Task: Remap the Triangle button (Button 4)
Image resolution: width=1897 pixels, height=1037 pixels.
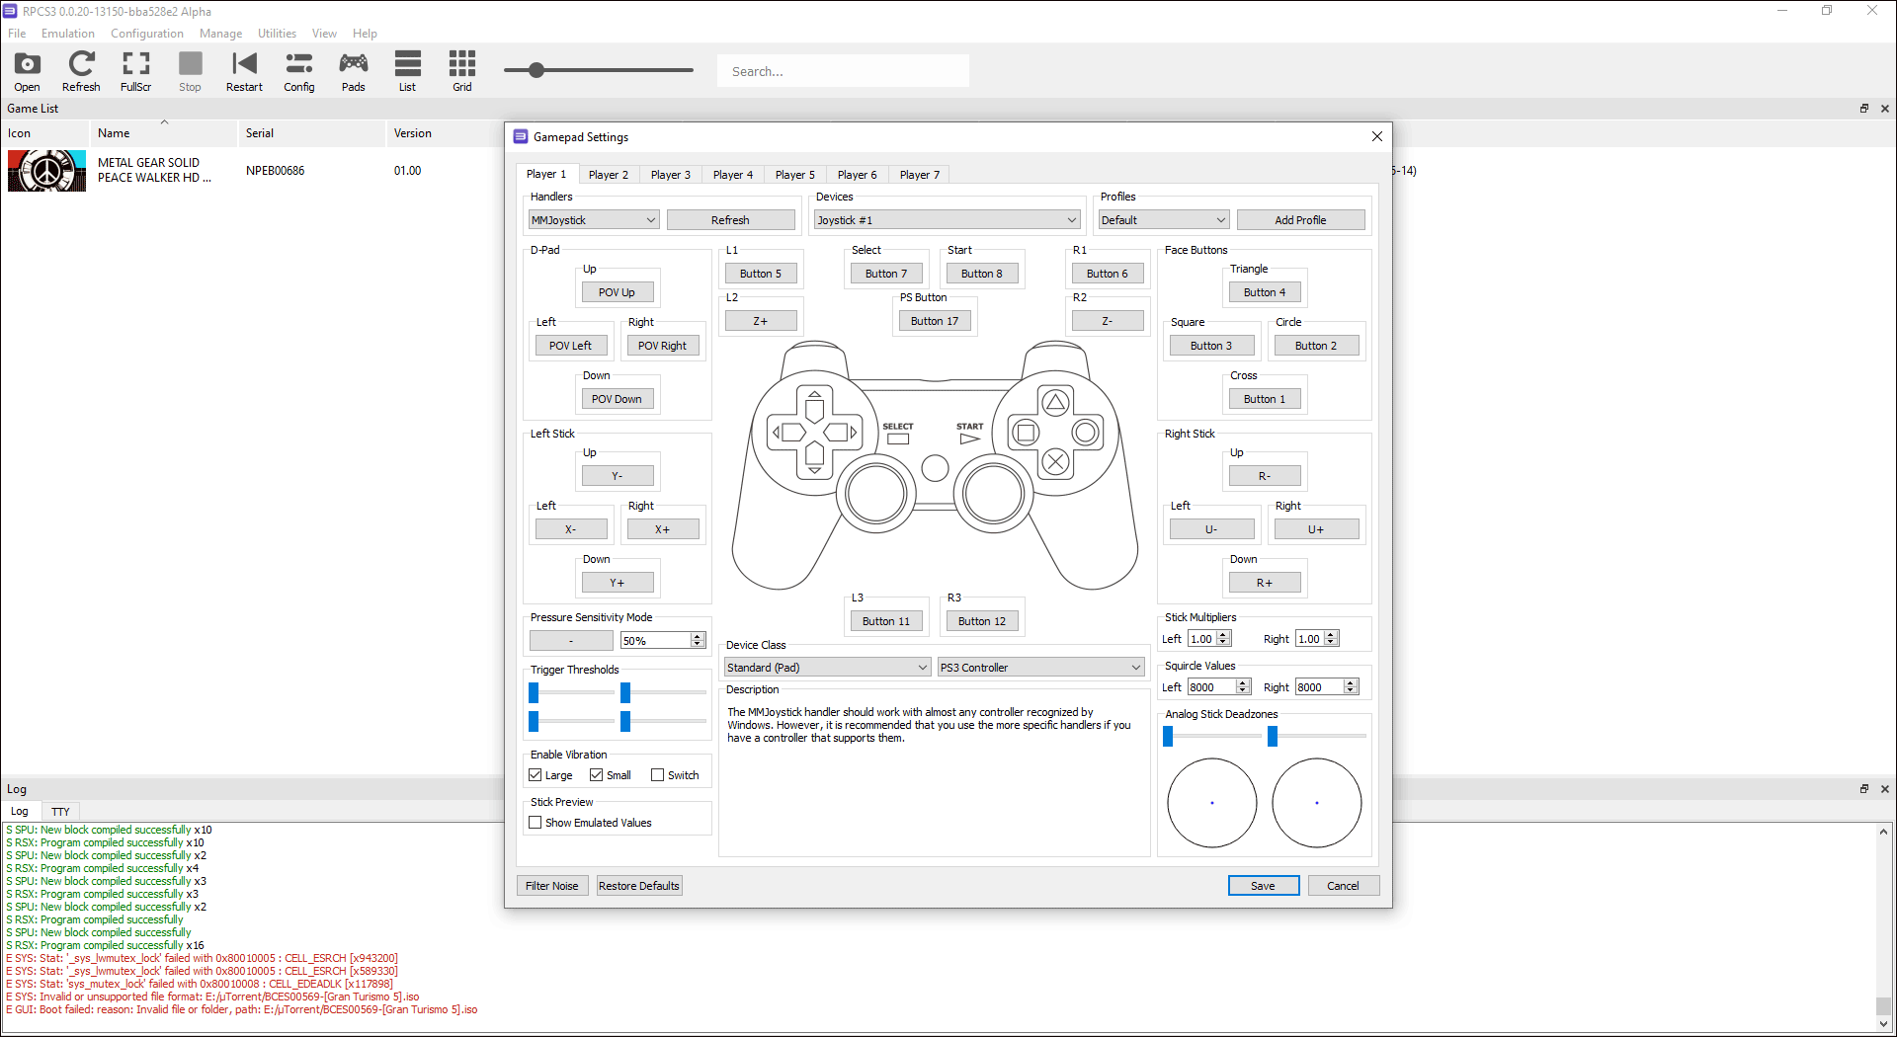Action: click(1265, 292)
